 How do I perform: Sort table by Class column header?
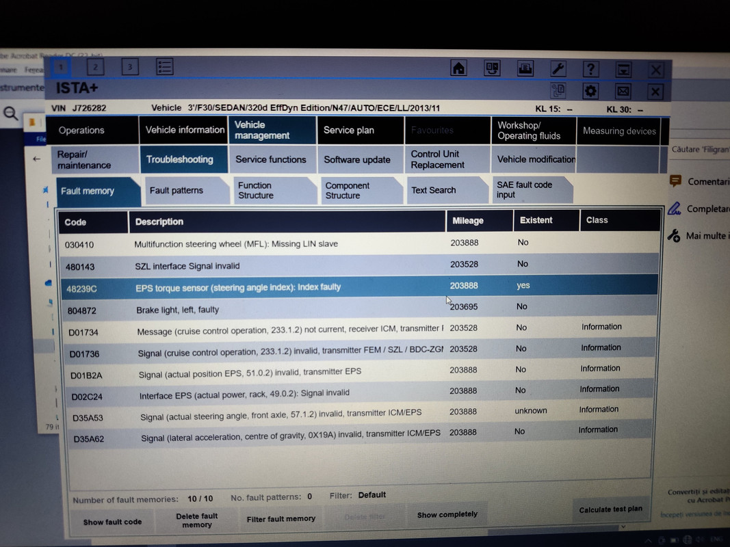pyautogui.click(x=620, y=220)
